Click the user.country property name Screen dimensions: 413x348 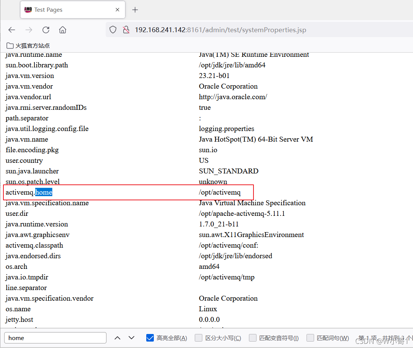pyautogui.click(x=24, y=161)
